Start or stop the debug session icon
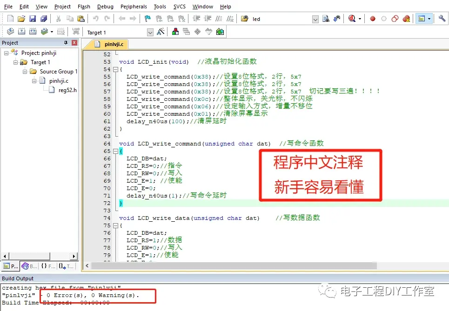 [352, 19]
